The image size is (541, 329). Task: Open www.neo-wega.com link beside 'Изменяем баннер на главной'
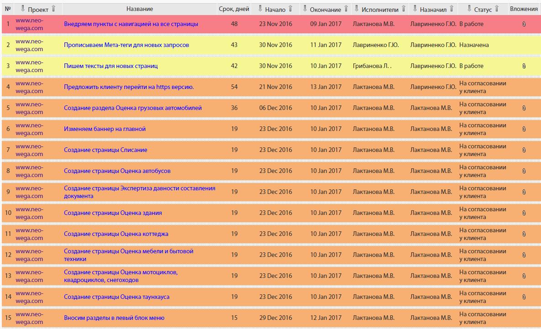point(29,129)
